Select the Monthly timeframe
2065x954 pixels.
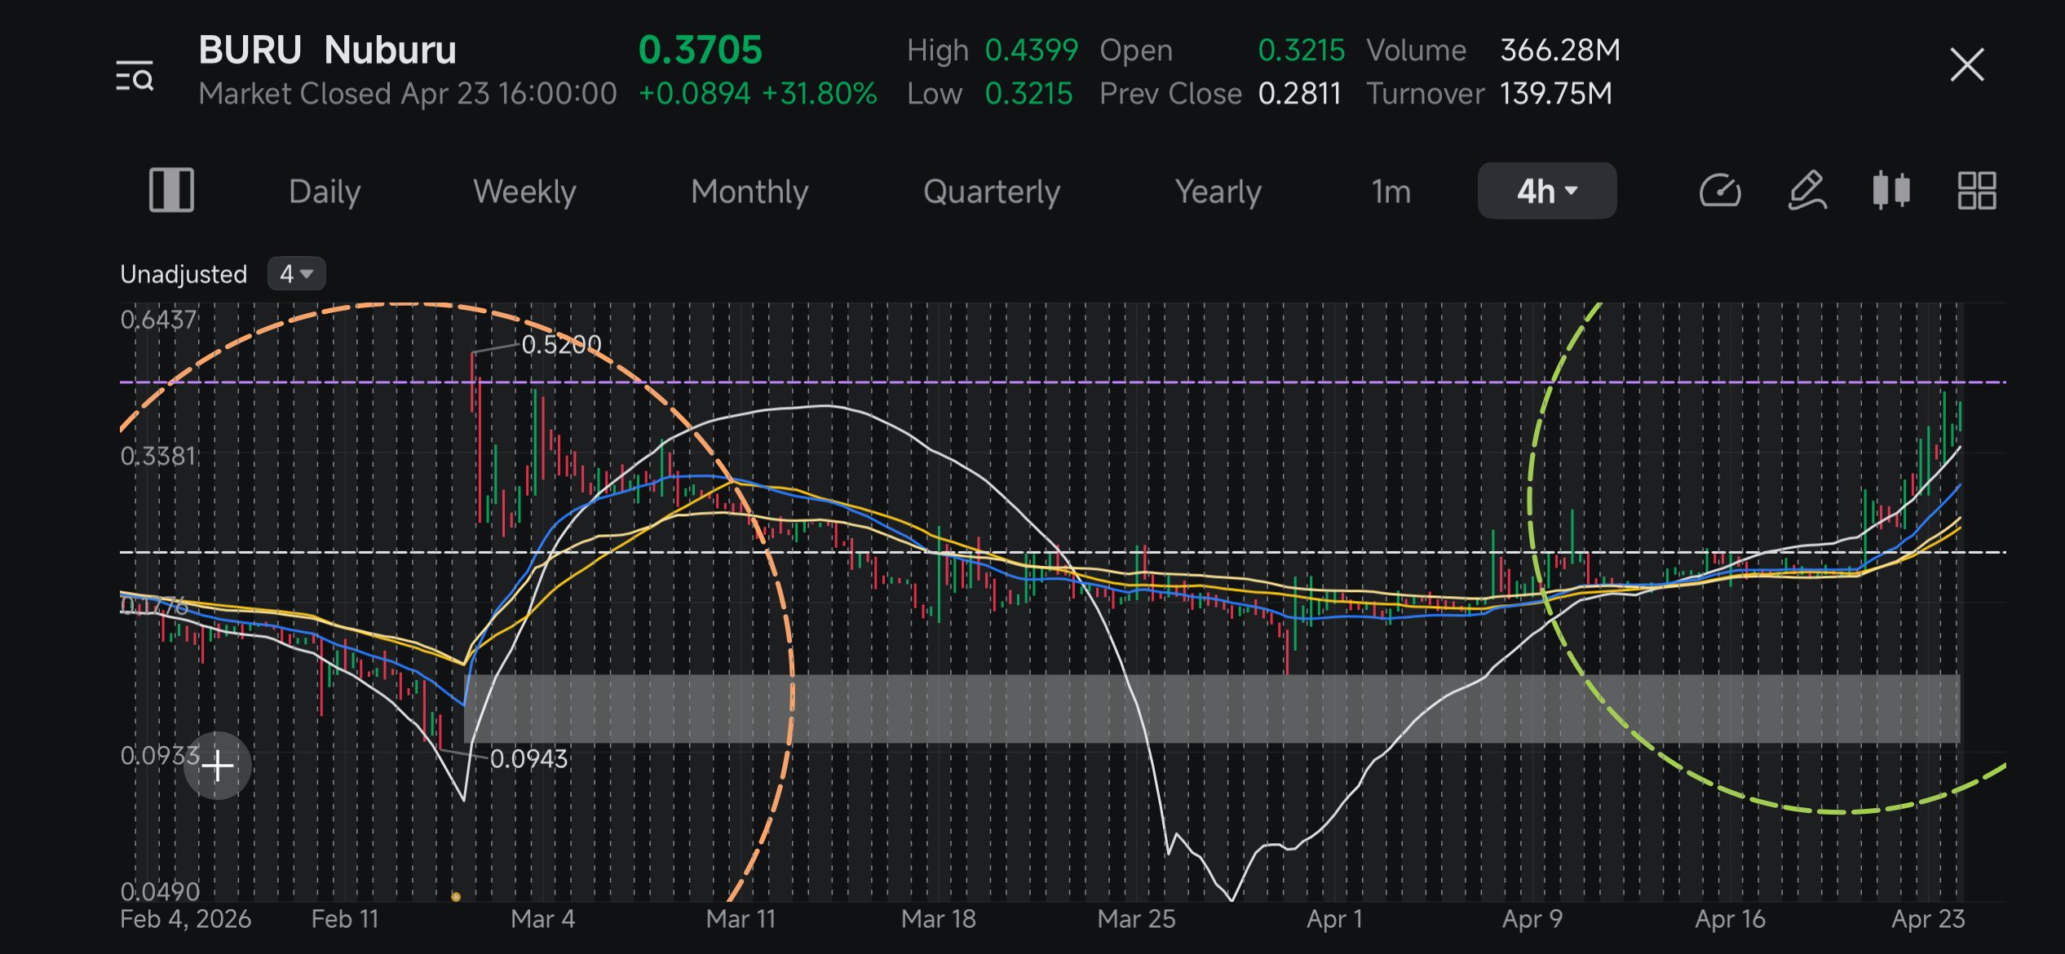click(750, 192)
